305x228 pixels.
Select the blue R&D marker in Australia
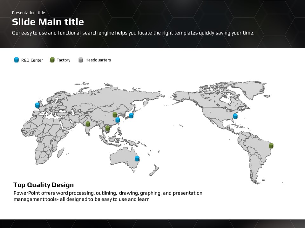[137, 158]
